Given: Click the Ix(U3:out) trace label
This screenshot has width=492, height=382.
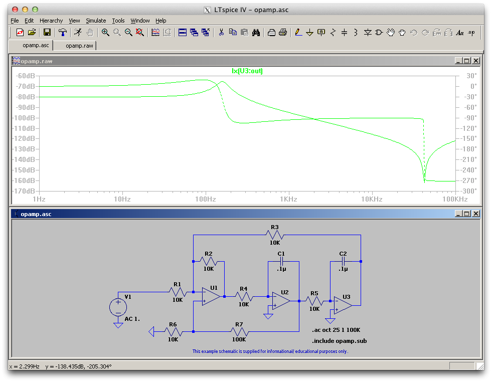Looking at the screenshot, I should pos(247,71).
